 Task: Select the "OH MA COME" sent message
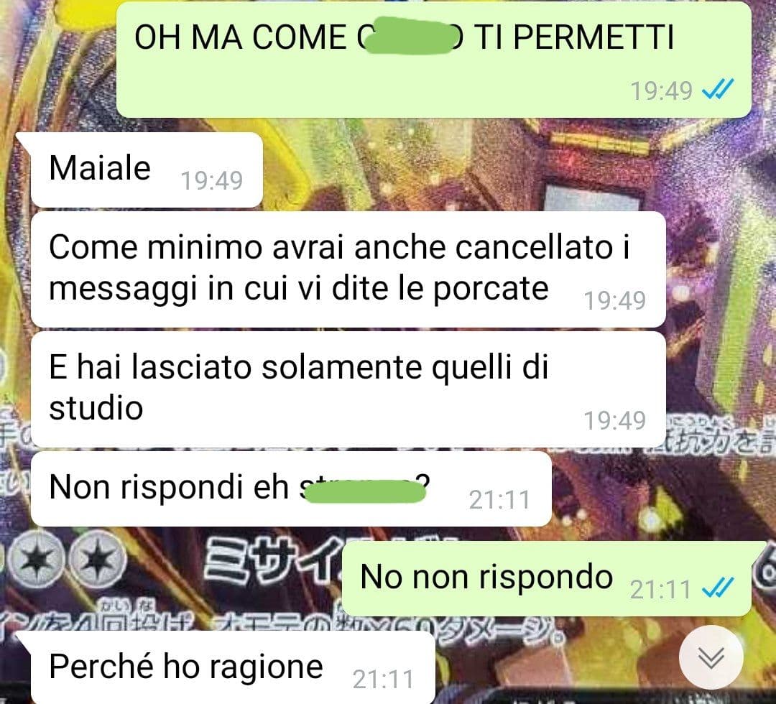coord(434,60)
